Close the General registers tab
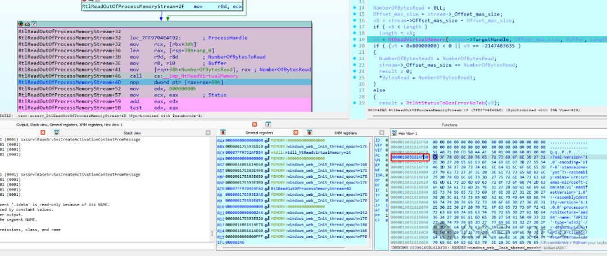 pos(296,132)
